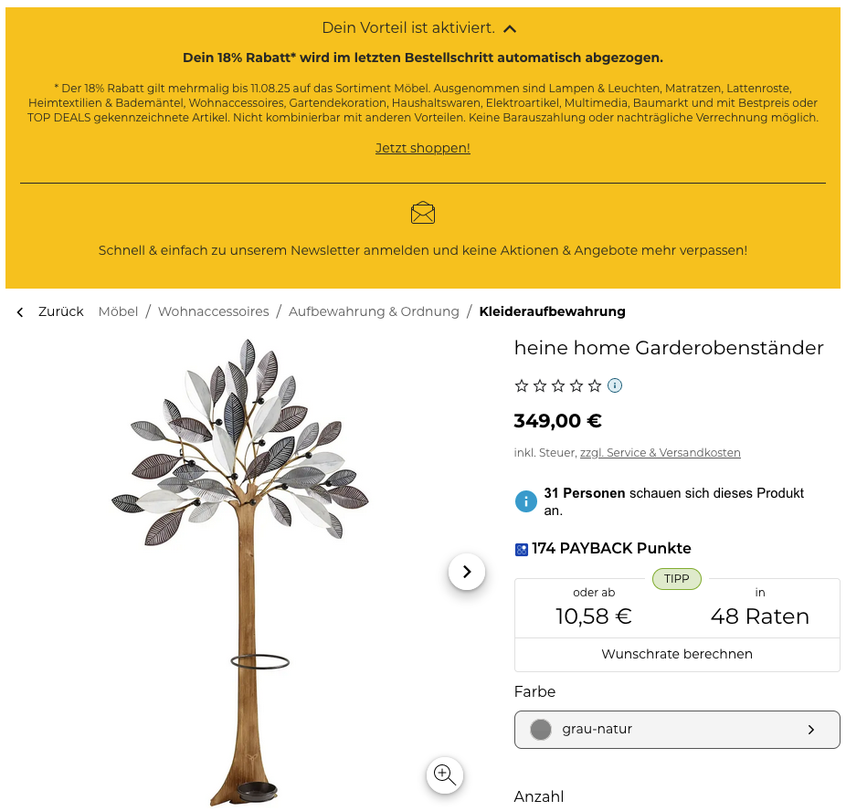
Task: Click the blue info icon beside viewers notice
Action: 525,501
